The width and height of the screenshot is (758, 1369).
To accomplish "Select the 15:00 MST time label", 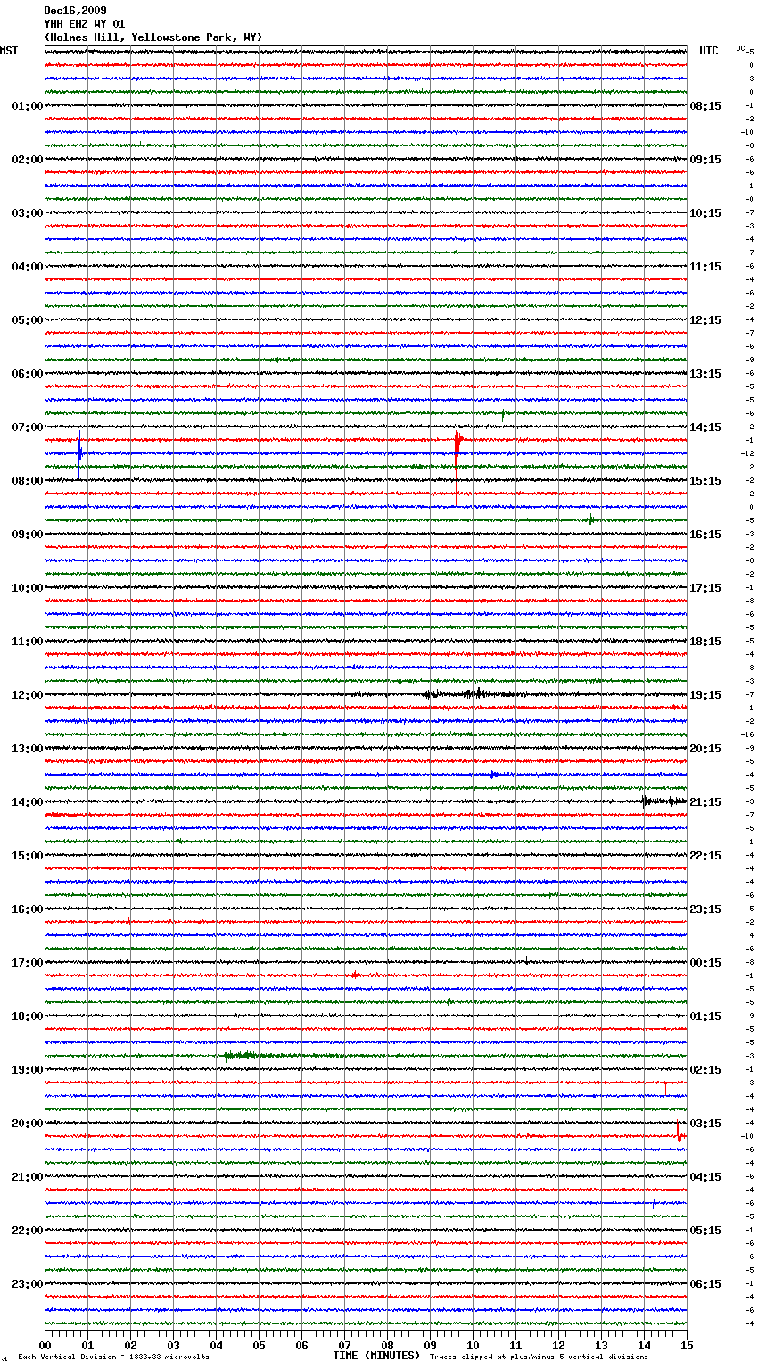I will pyautogui.click(x=28, y=856).
